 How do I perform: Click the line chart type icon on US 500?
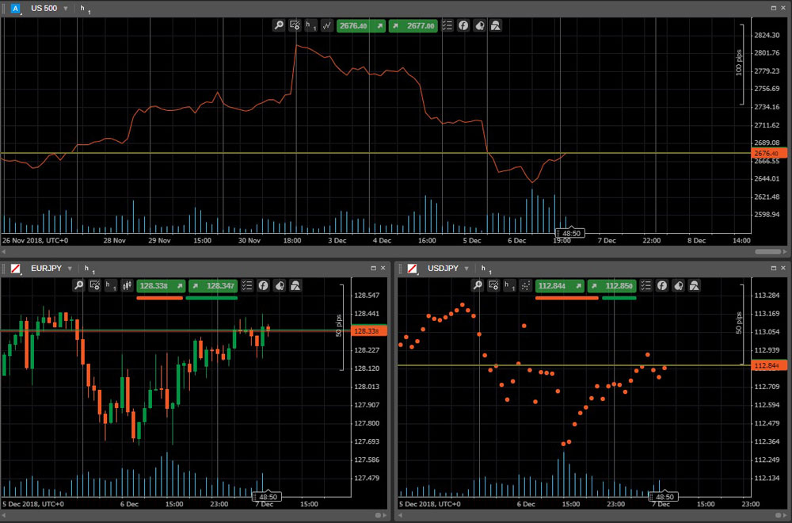coord(326,25)
